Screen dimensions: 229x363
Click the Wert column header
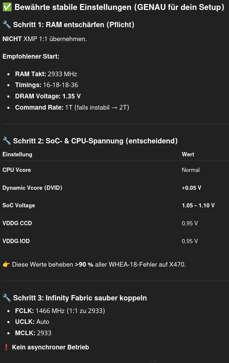[188, 154]
